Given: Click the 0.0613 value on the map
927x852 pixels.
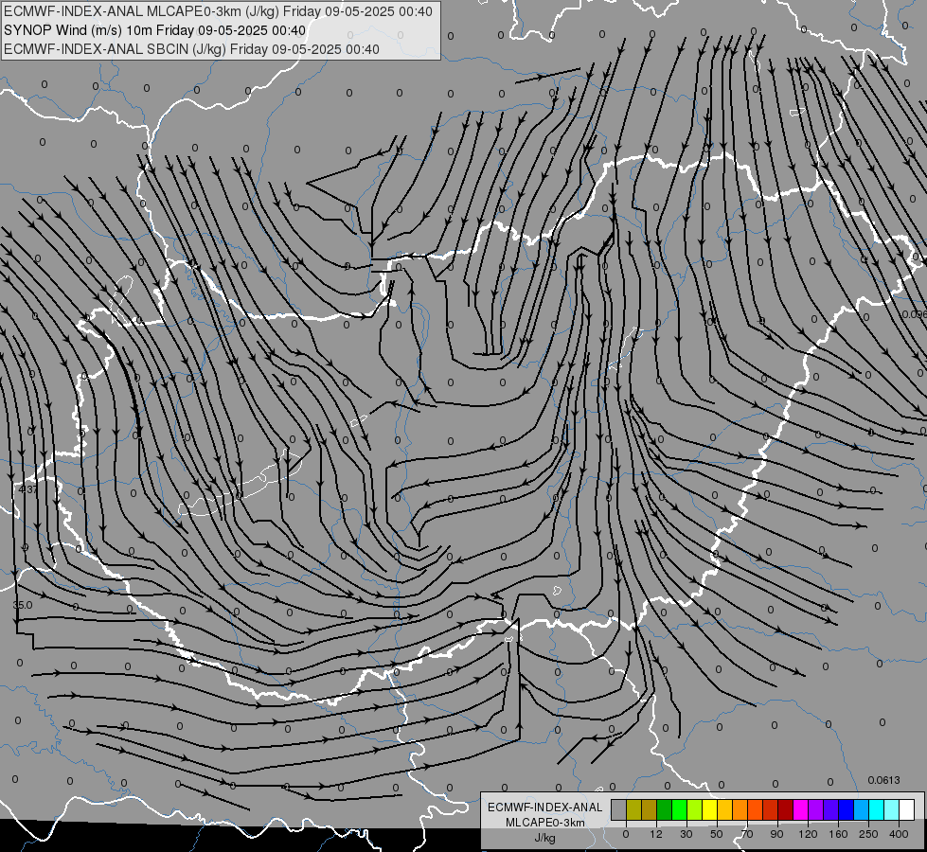Looking at the screenshot, I should click(883, 780).
